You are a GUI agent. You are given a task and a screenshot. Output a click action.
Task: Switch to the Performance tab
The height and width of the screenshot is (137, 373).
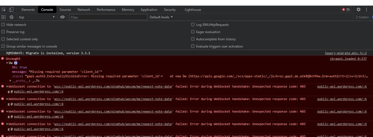pyautogui.click(x=106, y=9)
